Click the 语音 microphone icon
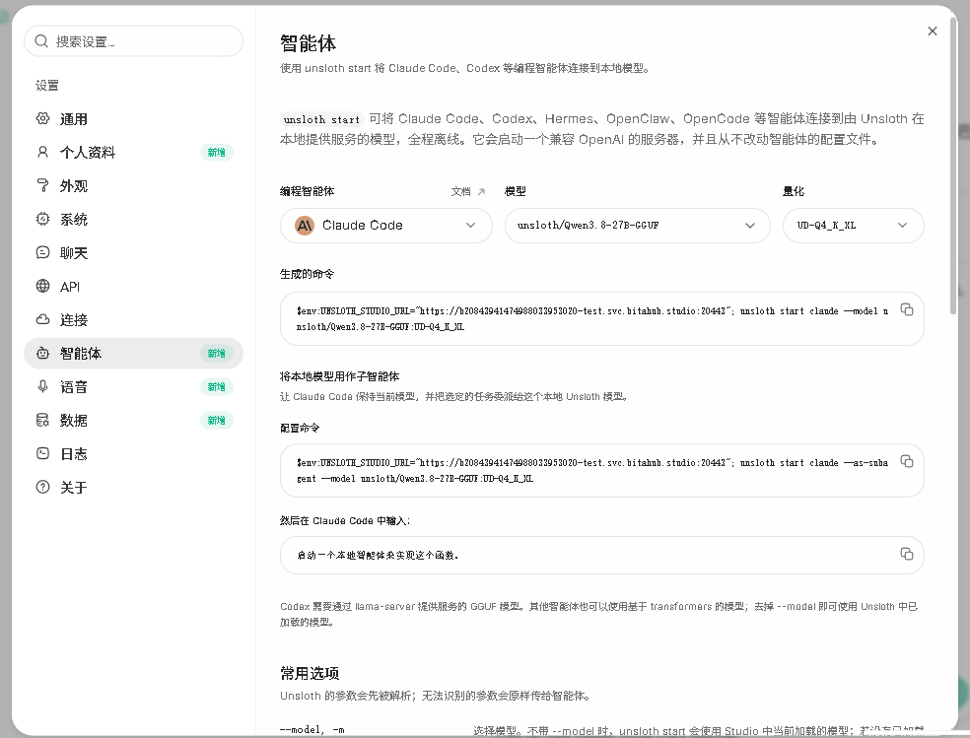This screenshot has height=738, width=970. click(42, 386)
